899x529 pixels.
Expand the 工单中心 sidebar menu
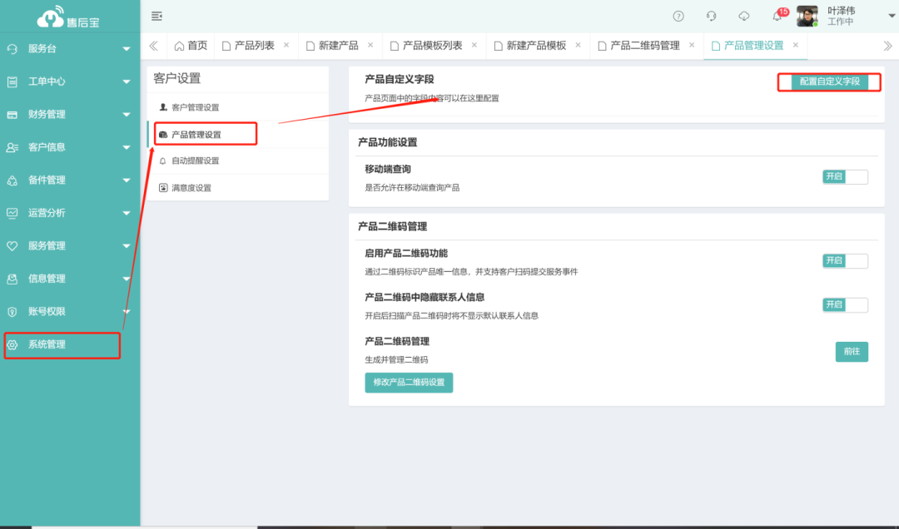[69, 82]
